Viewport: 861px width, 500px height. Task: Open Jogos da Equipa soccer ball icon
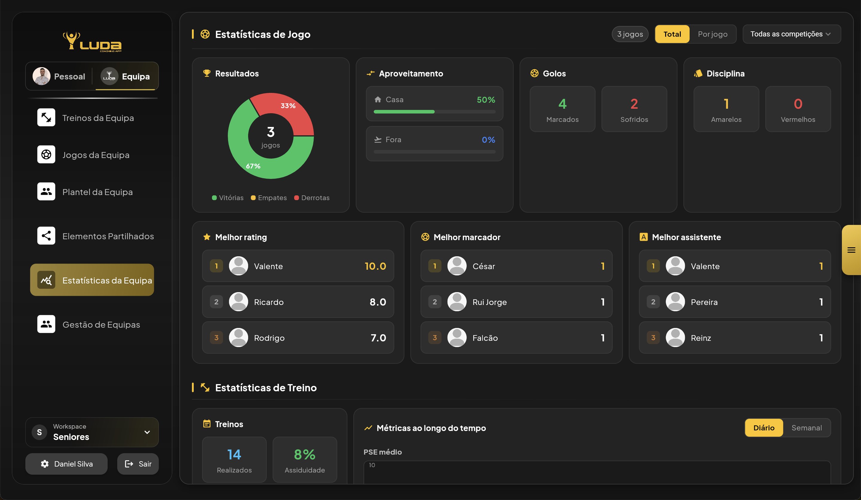coord(46,155)
